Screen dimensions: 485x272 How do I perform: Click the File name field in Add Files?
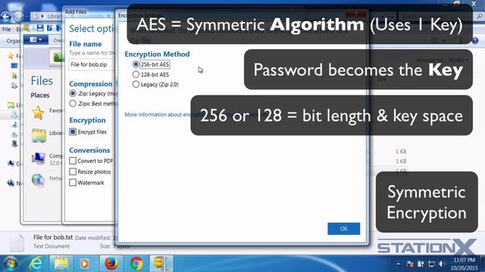(92, 64)
